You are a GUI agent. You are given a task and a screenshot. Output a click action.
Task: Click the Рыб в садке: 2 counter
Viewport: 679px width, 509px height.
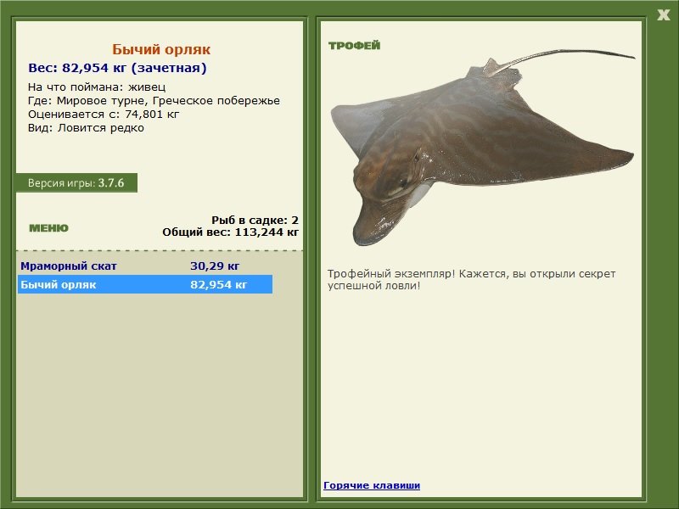pos(255,221)
